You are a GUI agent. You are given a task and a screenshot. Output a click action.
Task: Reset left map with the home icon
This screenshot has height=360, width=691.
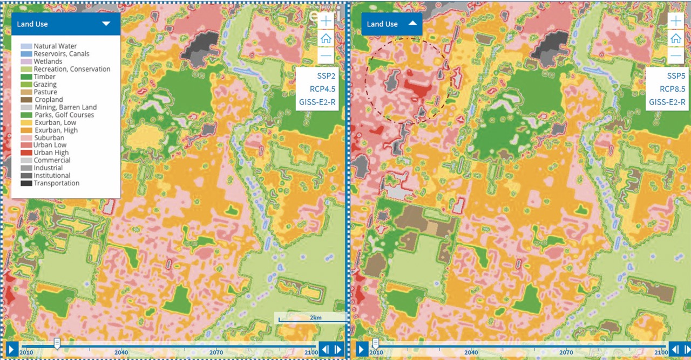(326, 38)
